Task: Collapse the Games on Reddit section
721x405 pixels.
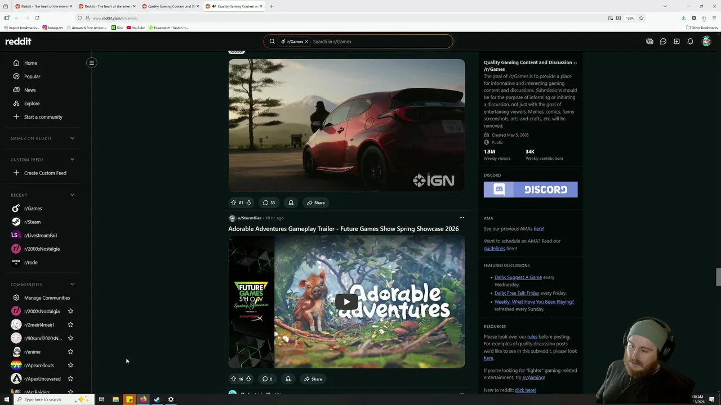Action: tap(72, 138)
